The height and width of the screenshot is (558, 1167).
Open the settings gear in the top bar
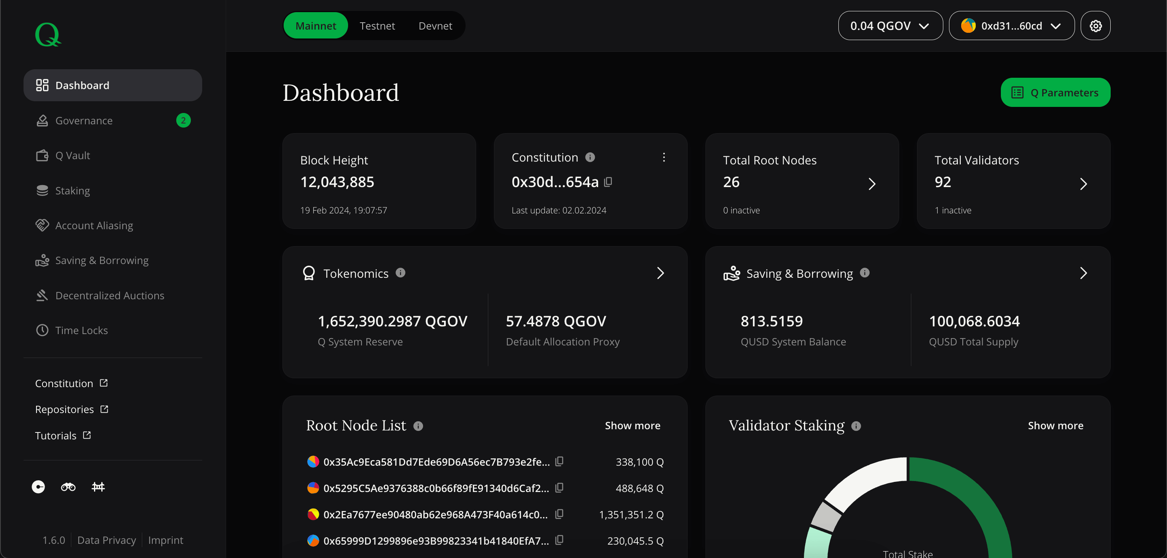coord(1096,26)
